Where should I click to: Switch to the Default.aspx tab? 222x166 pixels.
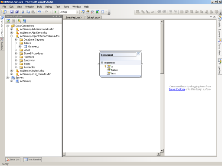point(93,17)
